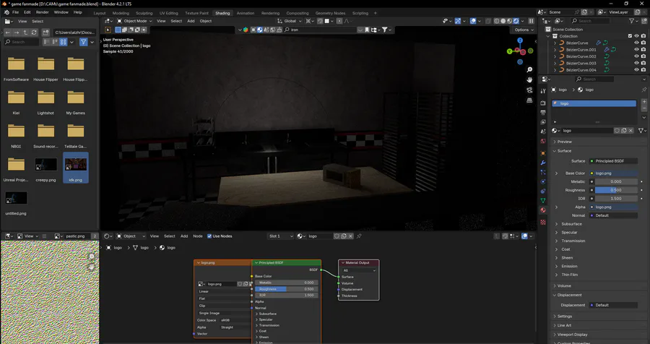
Task: Open the Edit menu in top bar
Action: point(27,12)
